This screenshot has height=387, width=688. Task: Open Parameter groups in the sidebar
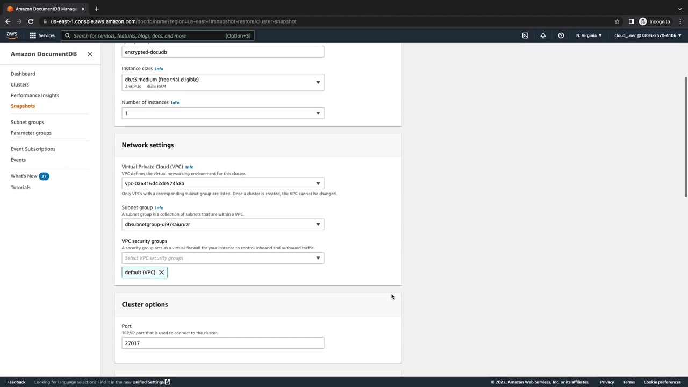[31, 133]
